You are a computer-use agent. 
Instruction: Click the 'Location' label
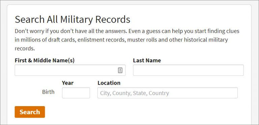tap(109, 83)
